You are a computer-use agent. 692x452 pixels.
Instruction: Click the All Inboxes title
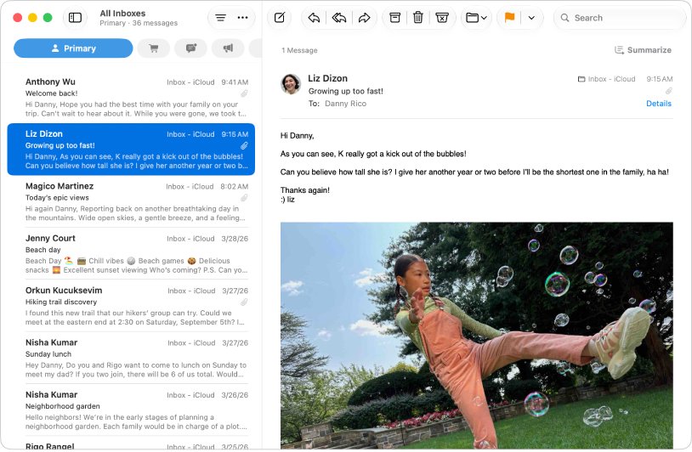122,14
